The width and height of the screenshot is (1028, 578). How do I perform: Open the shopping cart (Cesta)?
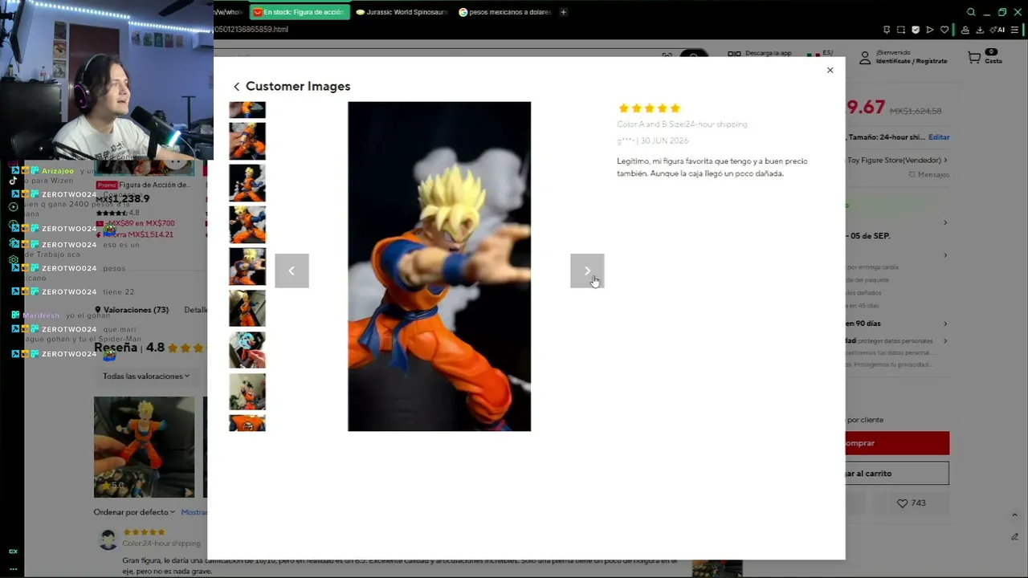tap(984, 57)
